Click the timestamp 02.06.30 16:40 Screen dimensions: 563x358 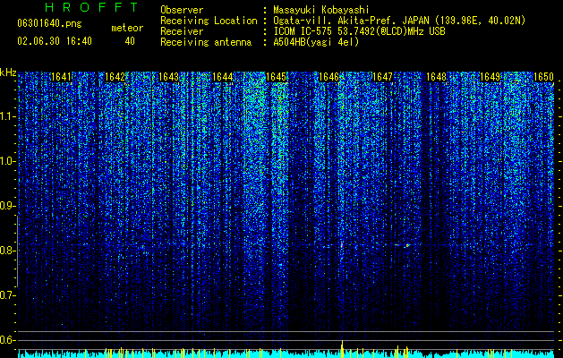55,41
